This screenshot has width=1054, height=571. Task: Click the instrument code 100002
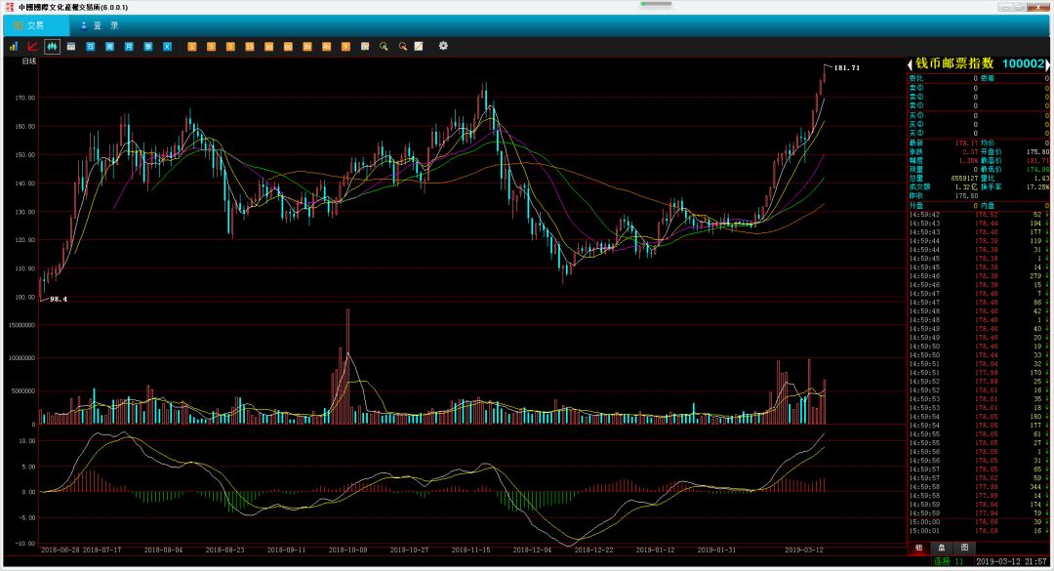[x=1023, y=63]
